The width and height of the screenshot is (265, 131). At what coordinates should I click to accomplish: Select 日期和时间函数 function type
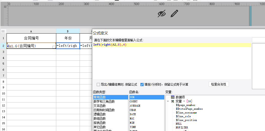(x=111, y=110)
